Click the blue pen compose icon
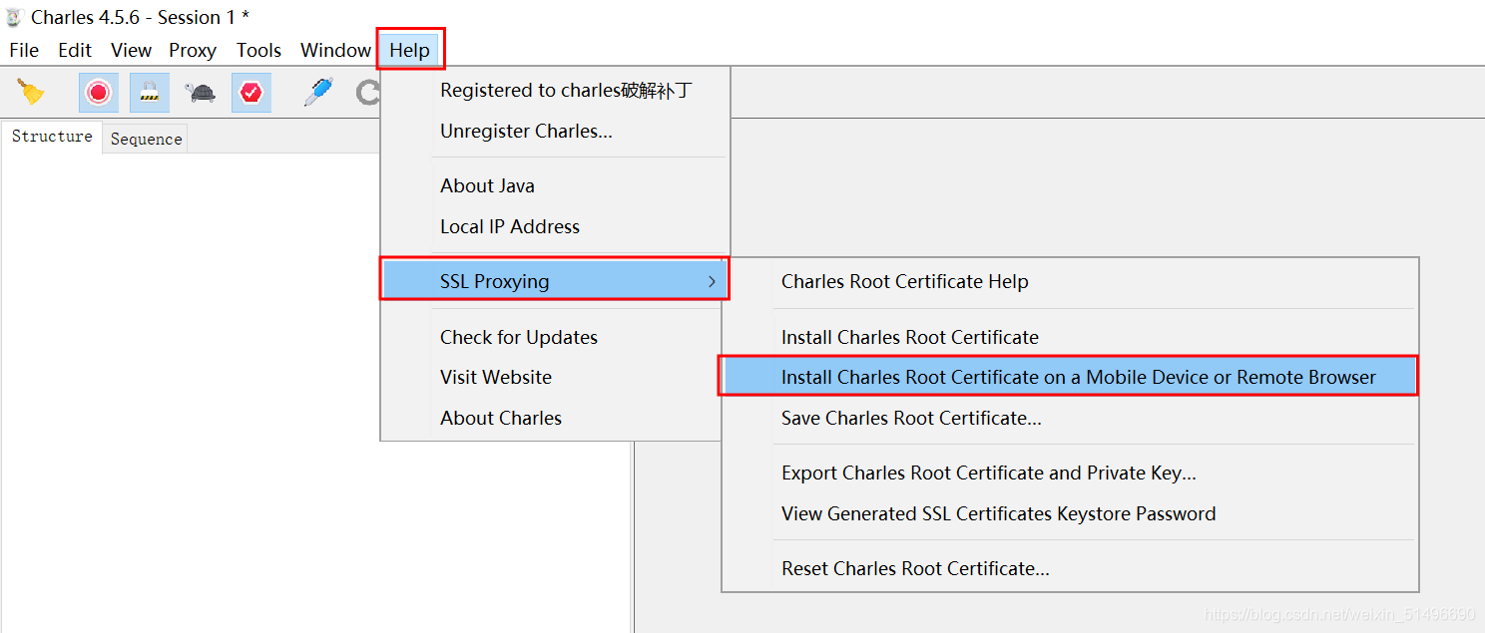1485x633 pixels. (317, 93)
